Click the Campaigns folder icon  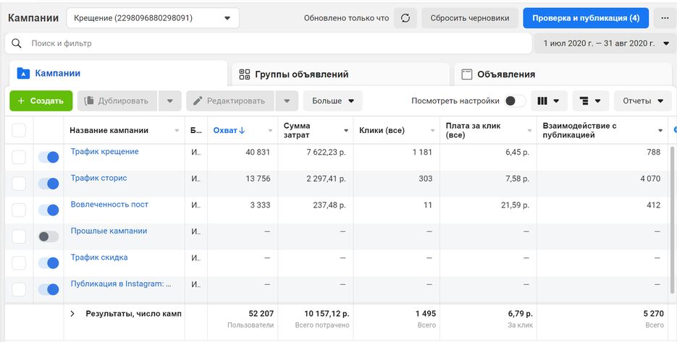click(23, 73)
